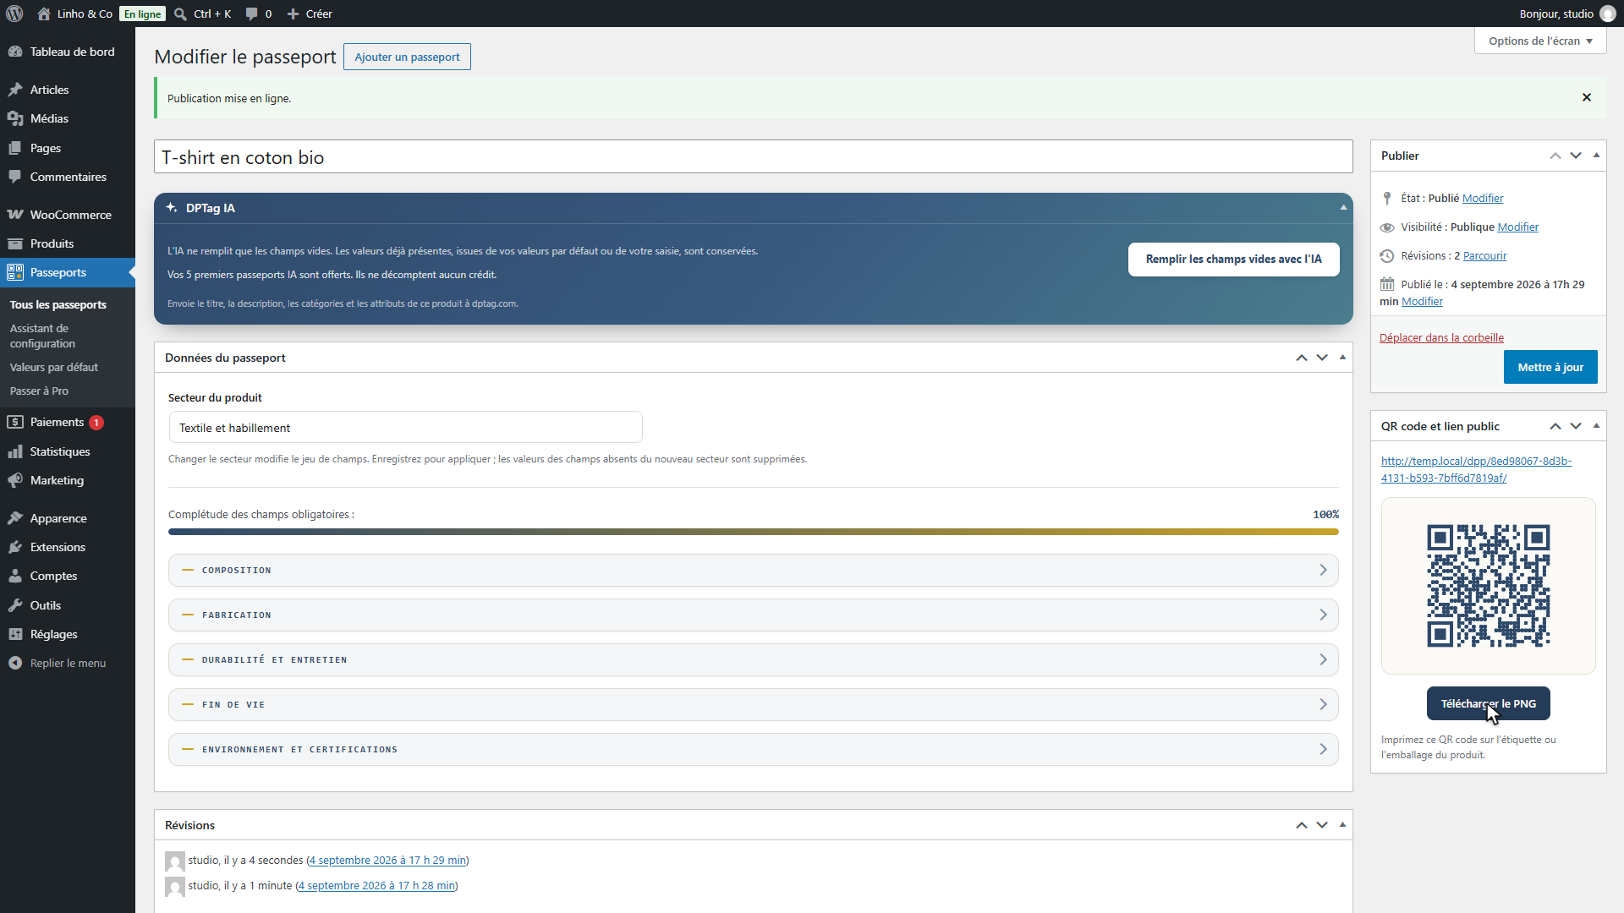The width and height of the screenshot is (1624, 913).
Task: Open Assistant de configuration submenu item
Action: coord(42,336)
